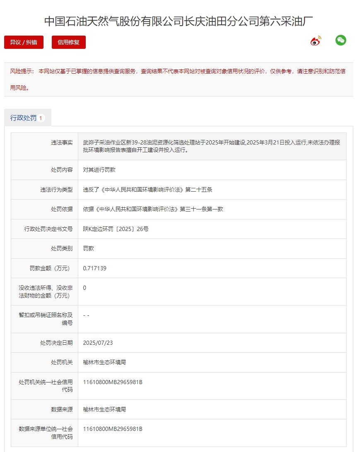Click credit code in 处罚机关统一社会信用代码 row
Image resolution: width=357 pixels, height=452 pixels.
coord(113,382)
